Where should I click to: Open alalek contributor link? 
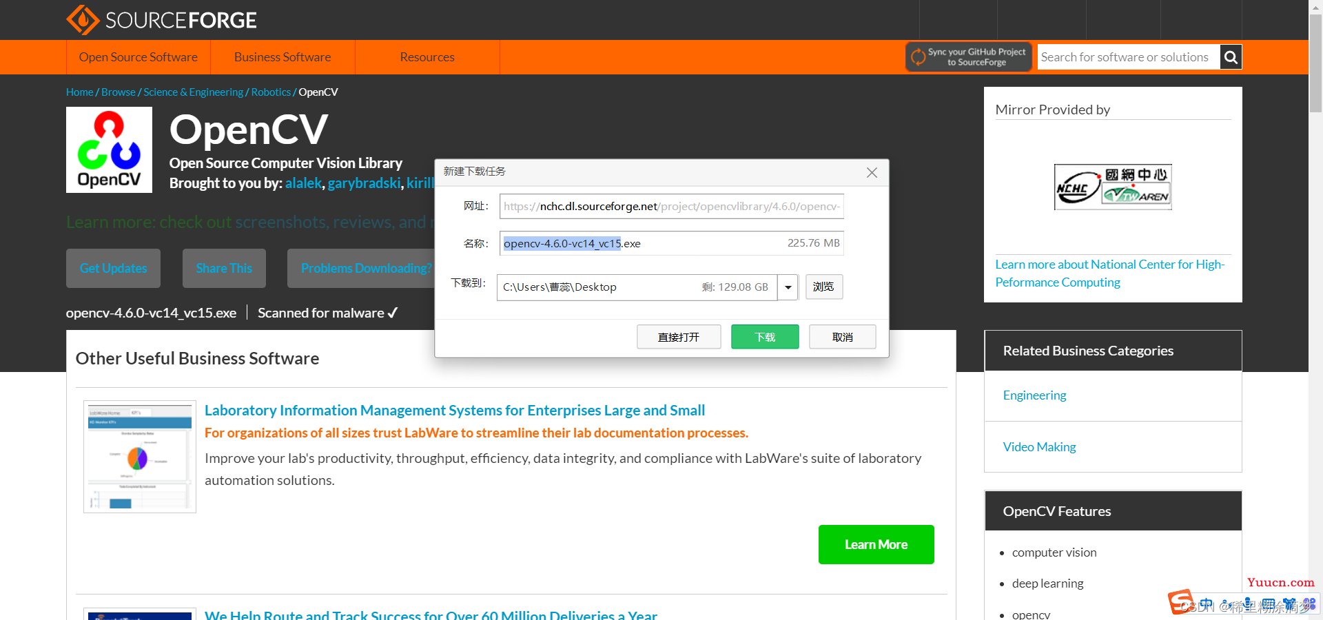click(304, 183)
